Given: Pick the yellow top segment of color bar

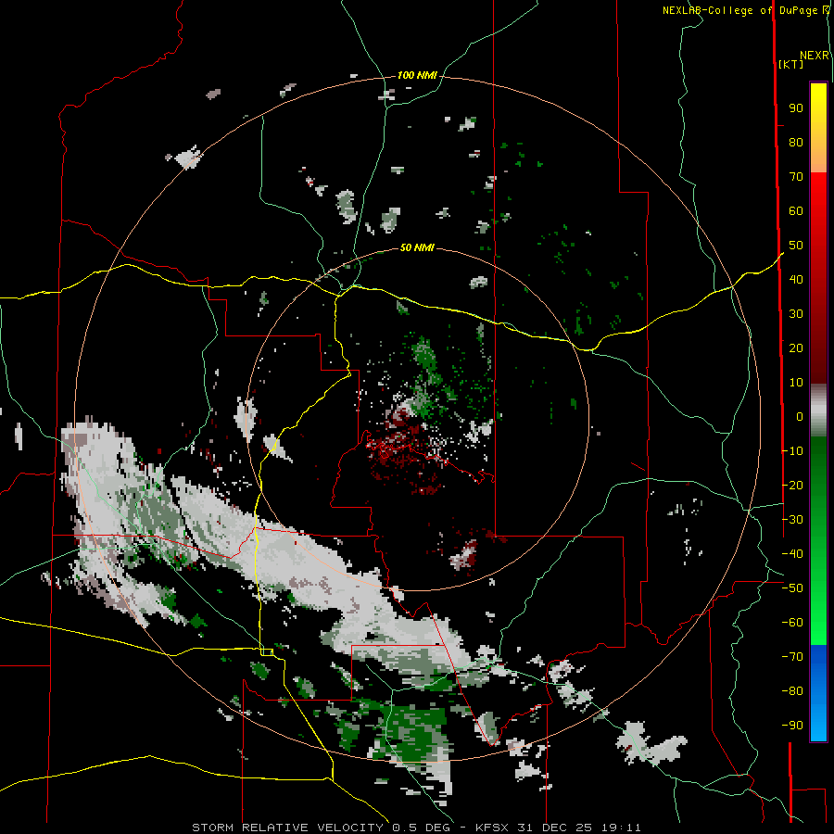Looking at the screenshot, I should (x=818, y=128).
